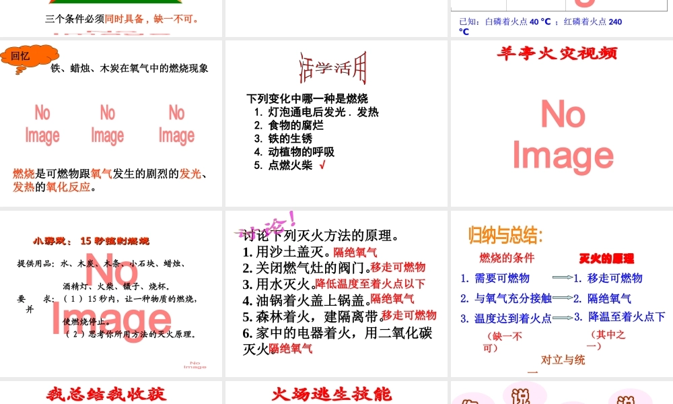Select the slide titled 活学活用
The height and width of the screenshot is (404, 673).
[x=336, y=124]
